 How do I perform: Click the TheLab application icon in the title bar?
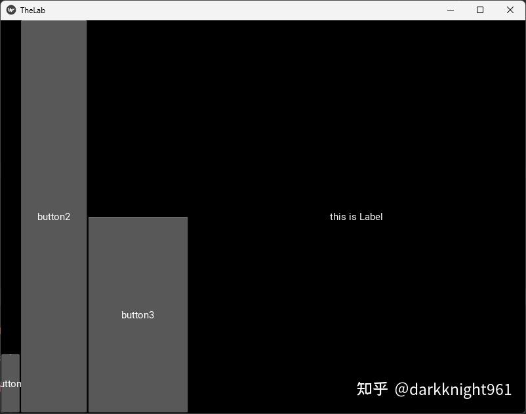[x=10, y=10]
